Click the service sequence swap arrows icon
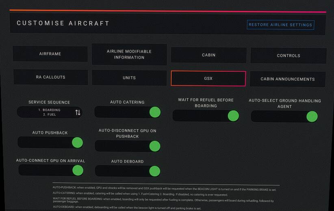Screen dimensions: 334x211 pyautogui.click(x=78, y=112)
